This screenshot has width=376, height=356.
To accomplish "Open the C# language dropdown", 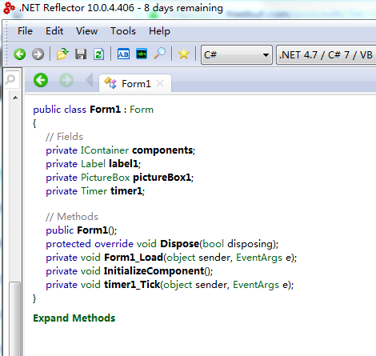I will 237,54.
